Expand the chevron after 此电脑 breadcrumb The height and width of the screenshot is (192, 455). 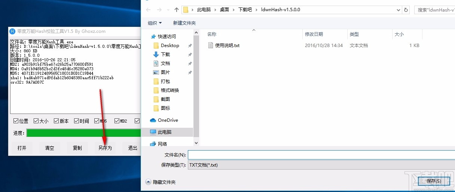(216, 10)
